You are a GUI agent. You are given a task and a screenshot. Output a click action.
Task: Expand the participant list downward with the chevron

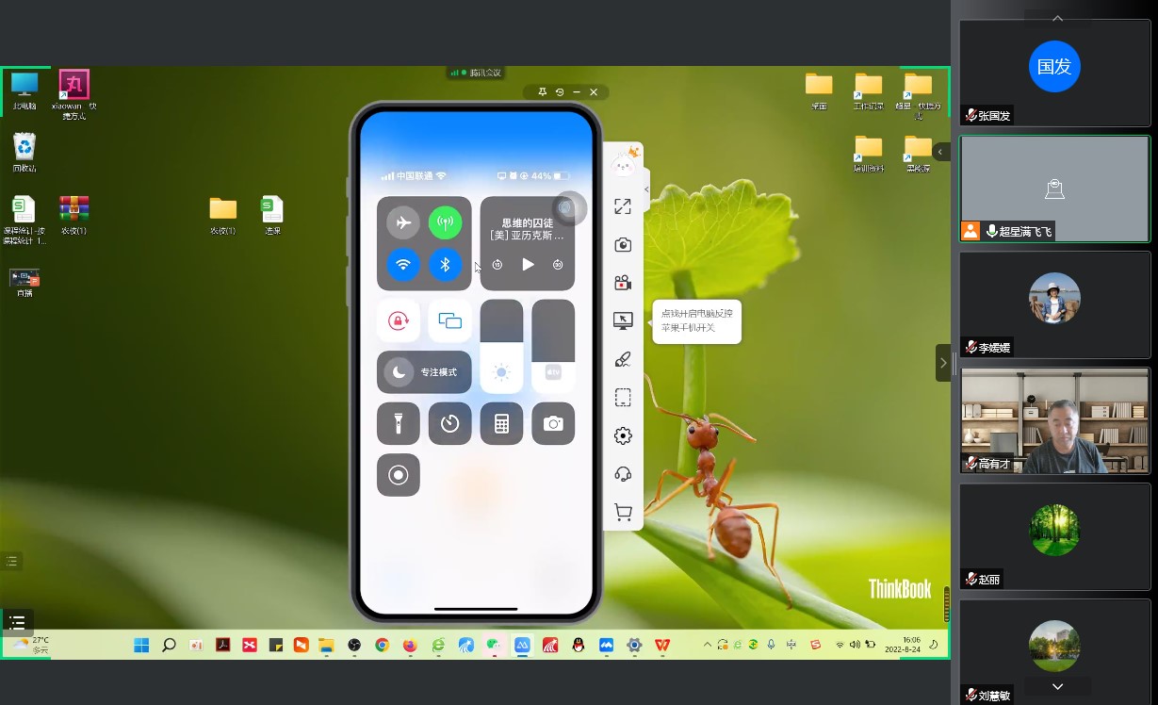1057,686
